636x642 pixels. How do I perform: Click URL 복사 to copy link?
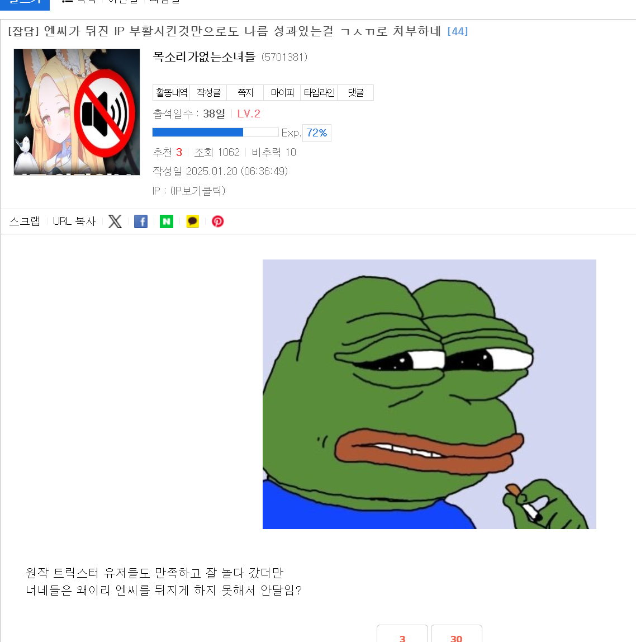point(74,221)
